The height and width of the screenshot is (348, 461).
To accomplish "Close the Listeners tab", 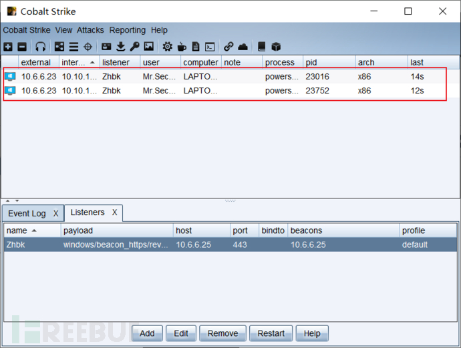I will (115, 212).
